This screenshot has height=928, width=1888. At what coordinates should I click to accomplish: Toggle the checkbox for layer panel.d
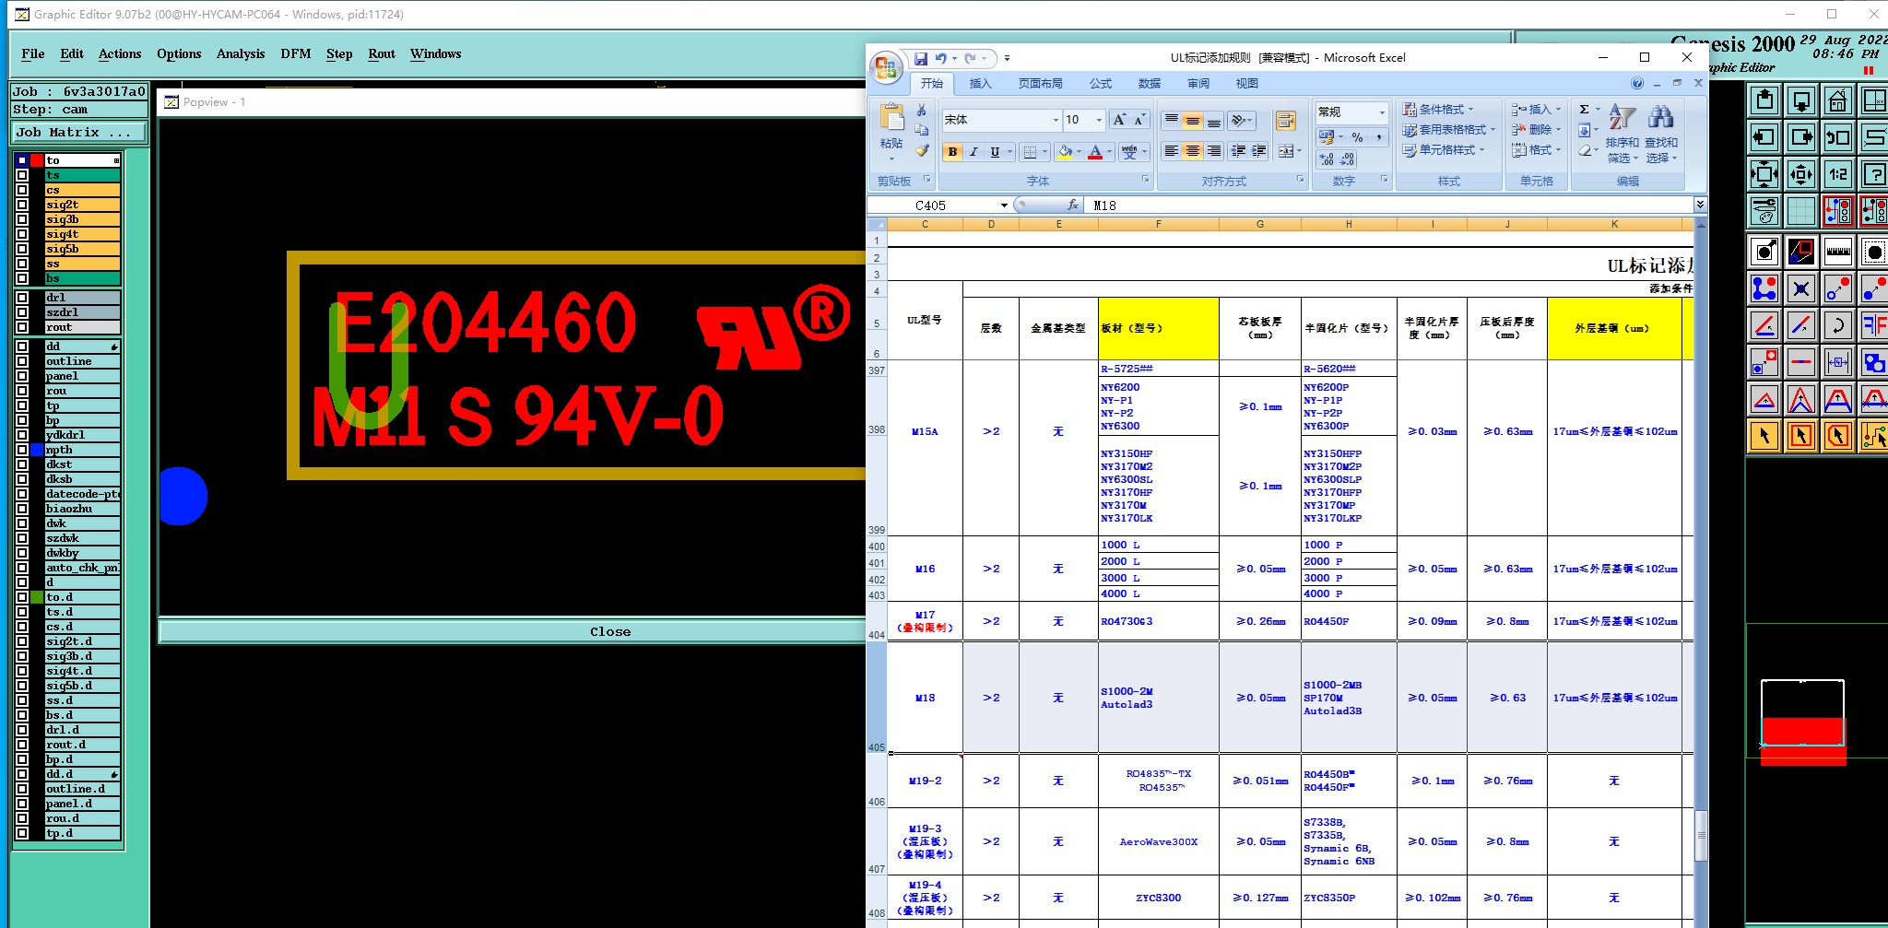(x=22, y=804)
